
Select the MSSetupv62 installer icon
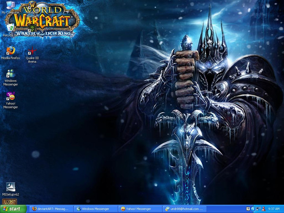tap(10, 189)
